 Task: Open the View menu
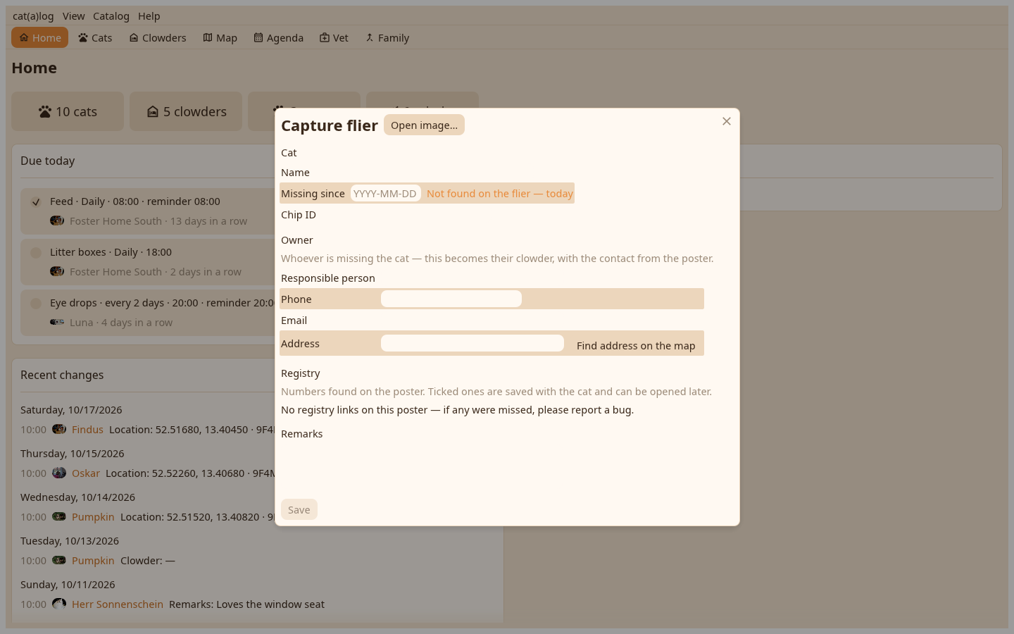pos(73,15)
